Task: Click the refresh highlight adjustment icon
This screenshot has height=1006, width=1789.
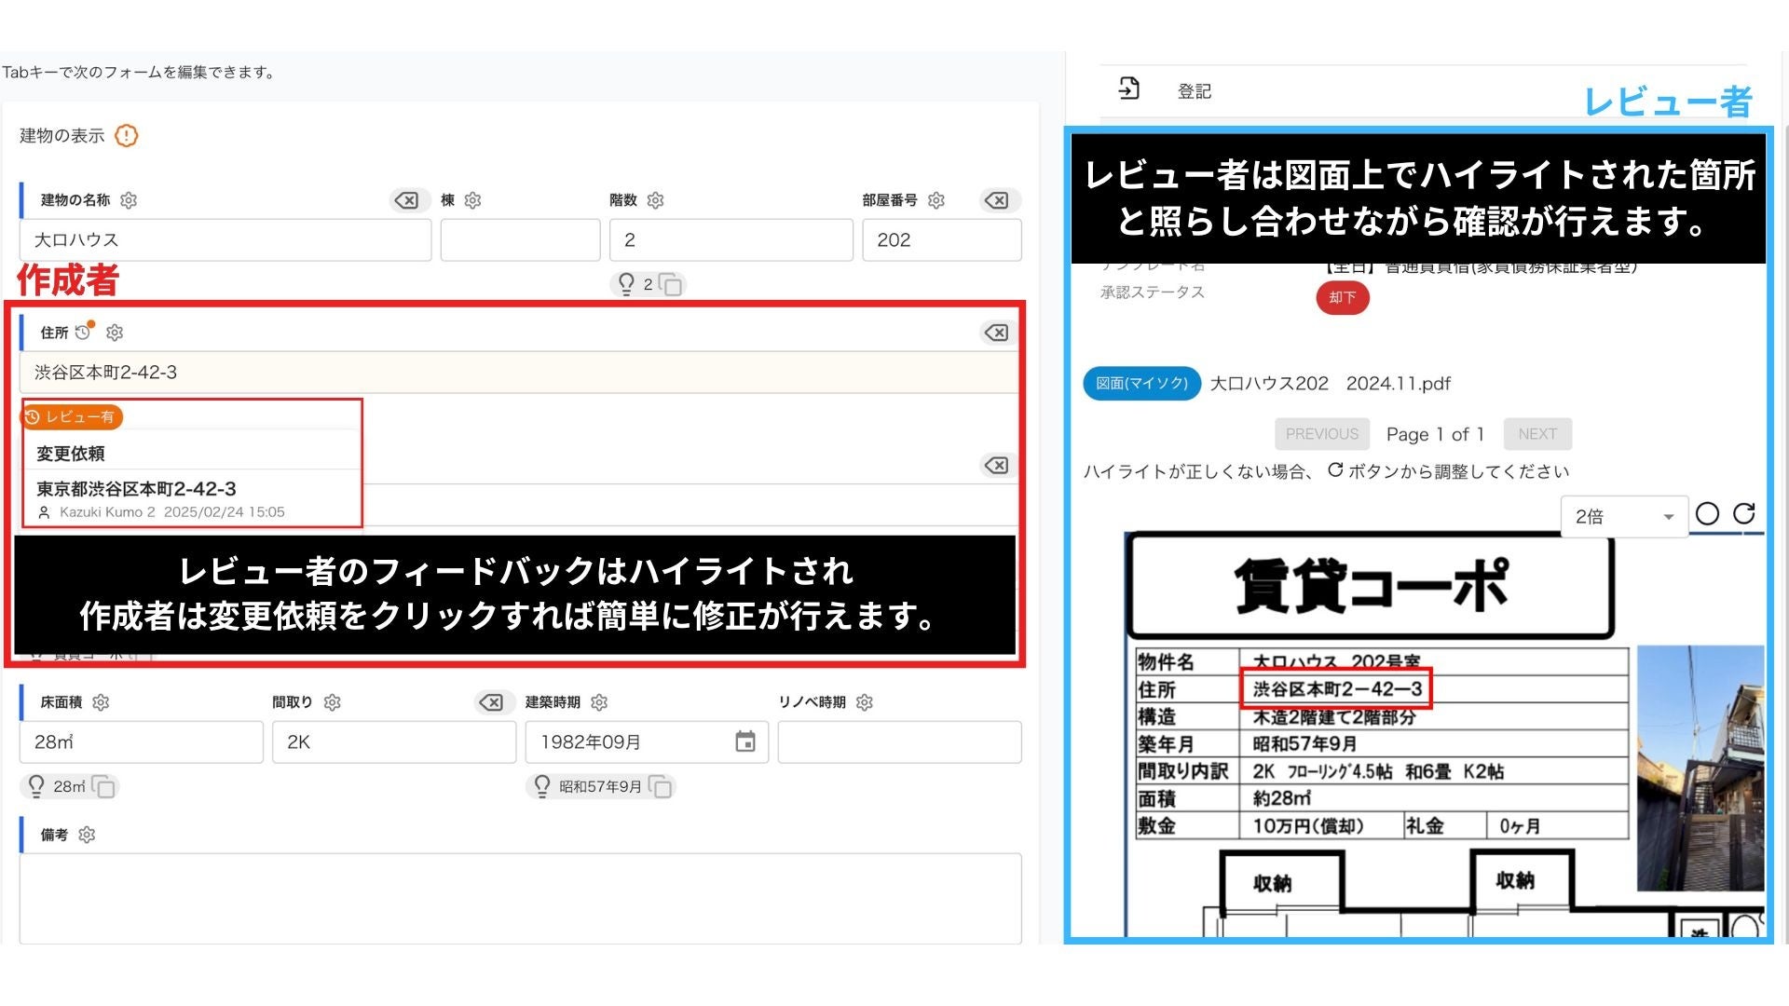Action: click(x=1743, y=514)
